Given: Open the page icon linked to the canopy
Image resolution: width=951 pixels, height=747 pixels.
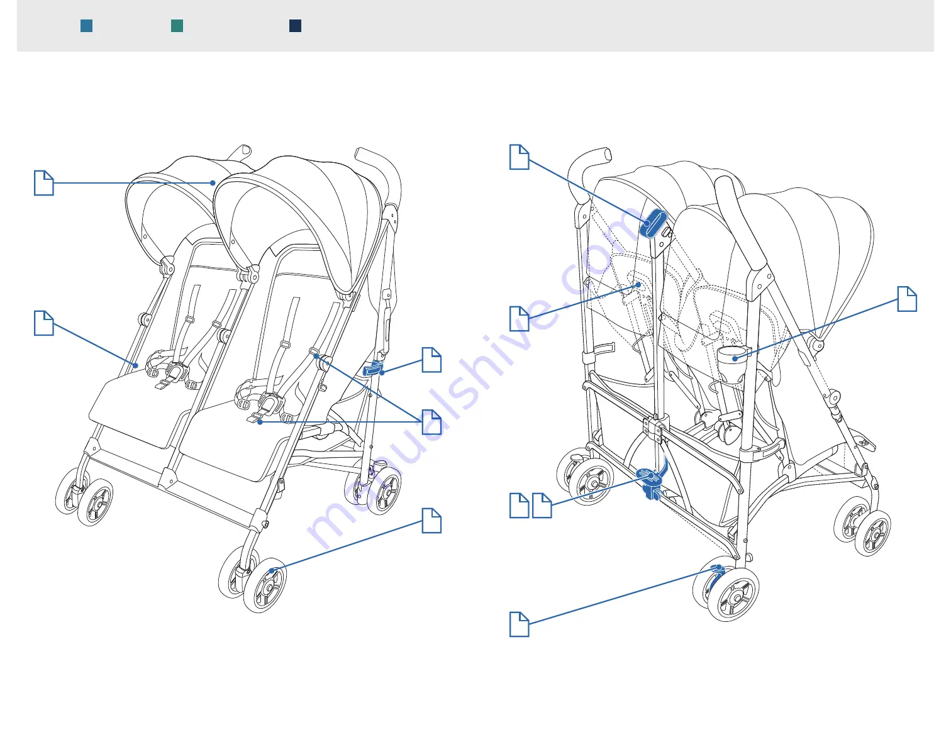Looking at the screenshot, I should click(43, 182).
